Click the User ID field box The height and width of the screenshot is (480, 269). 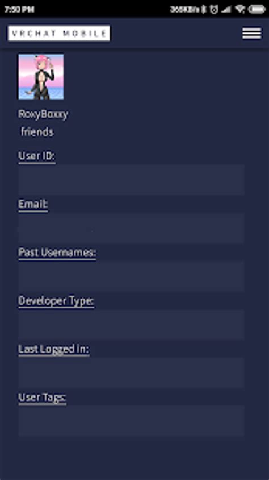131,179
